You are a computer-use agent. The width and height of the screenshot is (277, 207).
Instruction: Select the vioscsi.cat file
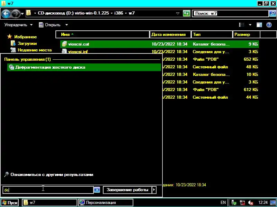160,44
